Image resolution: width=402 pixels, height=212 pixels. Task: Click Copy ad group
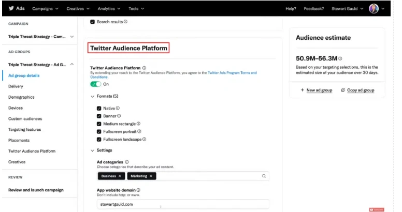click(x=361, y=90)
